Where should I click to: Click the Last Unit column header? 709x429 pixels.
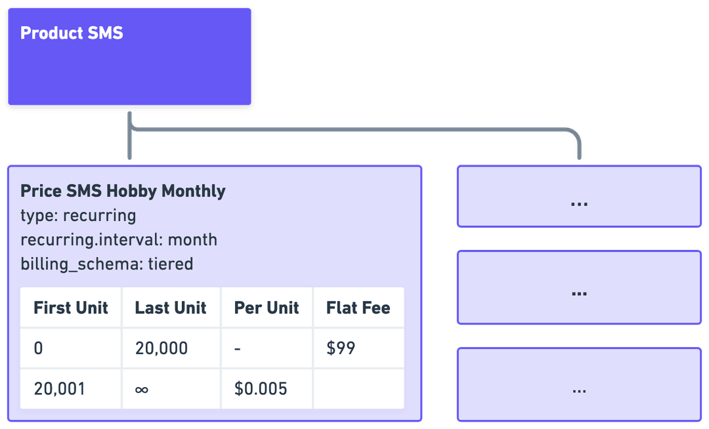click(x=171, y=308)
